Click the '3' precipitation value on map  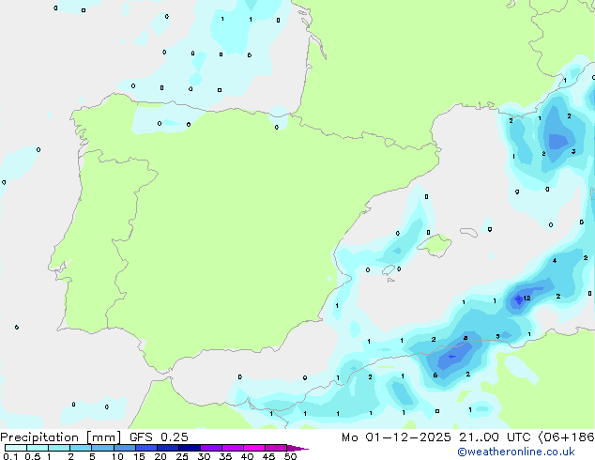pos(573,151)
